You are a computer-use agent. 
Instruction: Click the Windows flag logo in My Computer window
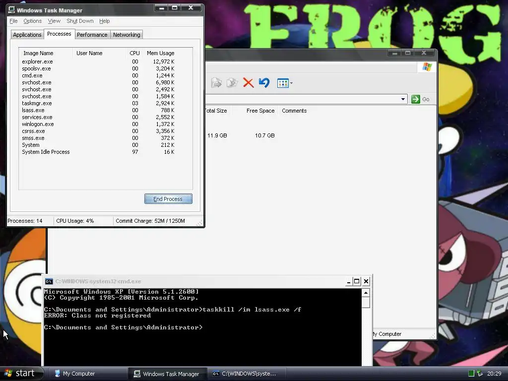pyautogui.click(x=427, y=67)
